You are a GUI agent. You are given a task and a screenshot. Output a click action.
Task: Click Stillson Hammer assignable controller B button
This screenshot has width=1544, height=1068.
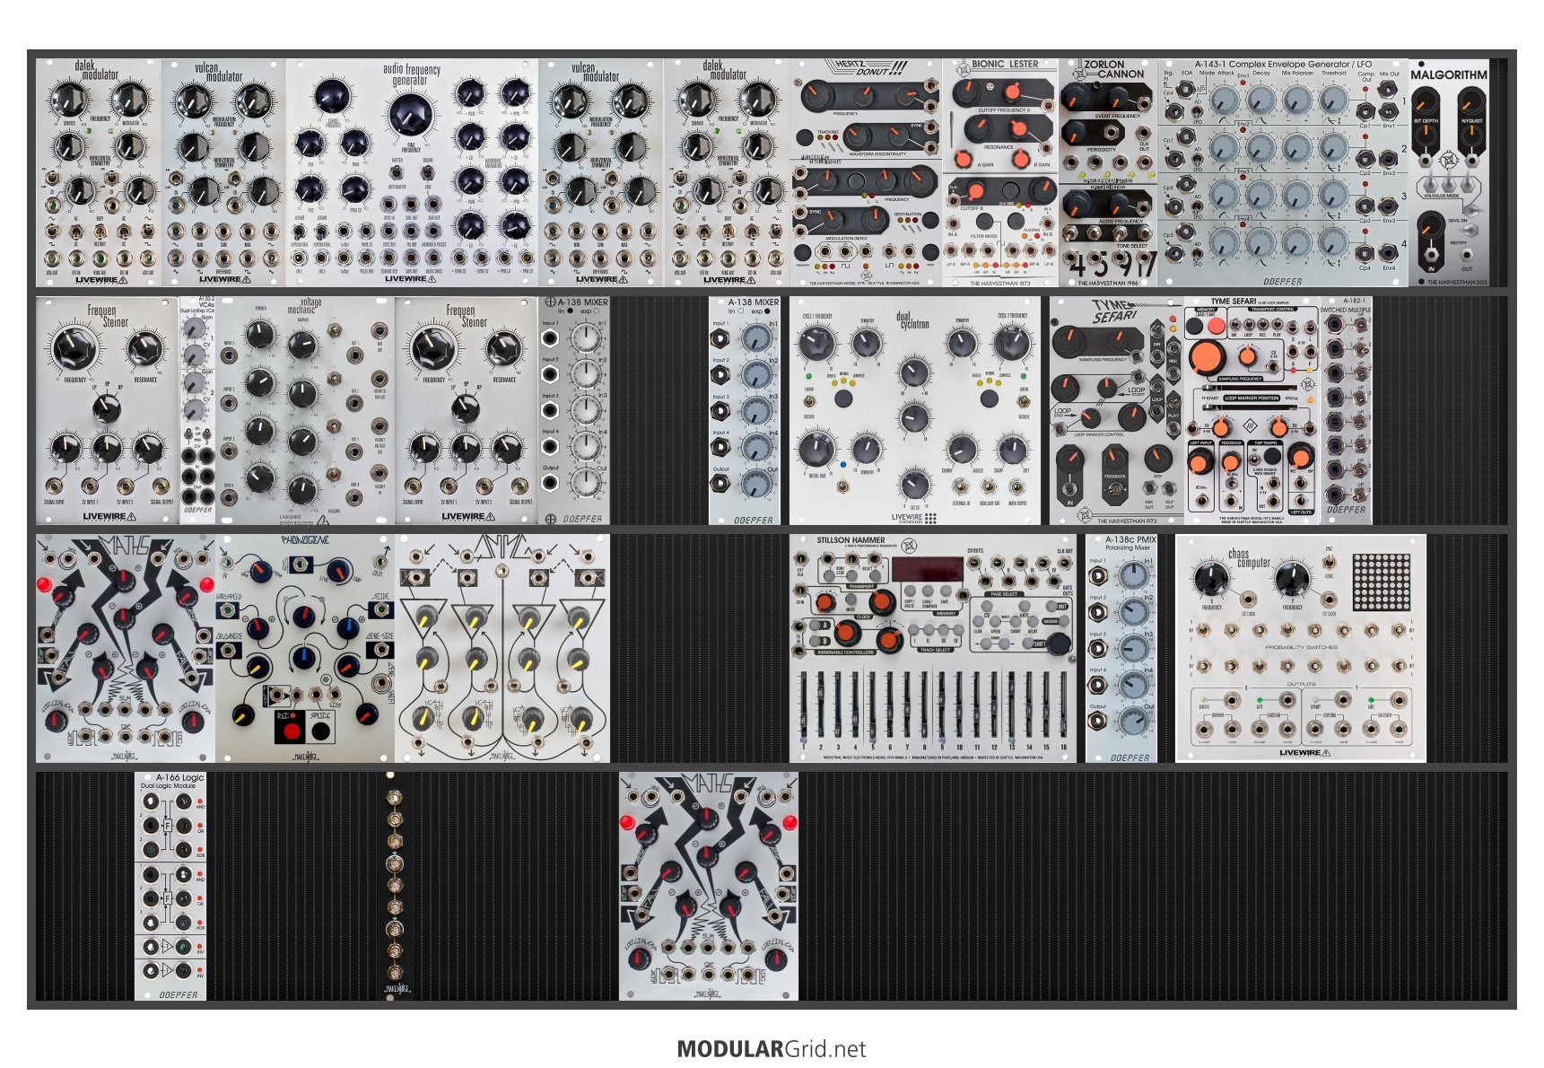click(815, 641)
